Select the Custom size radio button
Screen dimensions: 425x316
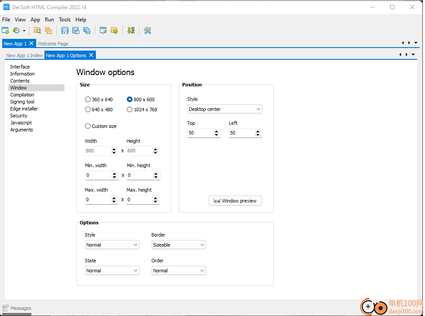coord(88,126)
